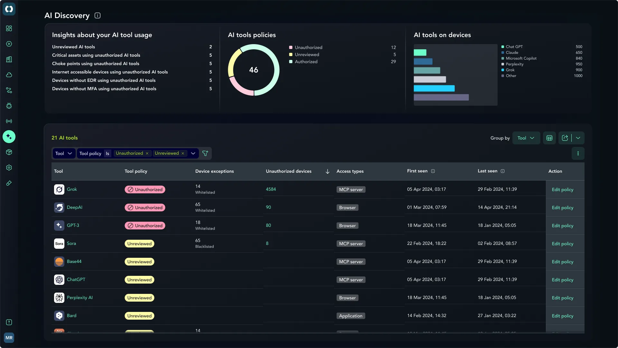Open the dashboard grid icon in sidebar
Screen dimensions: 618x348
tap(9, 28)
